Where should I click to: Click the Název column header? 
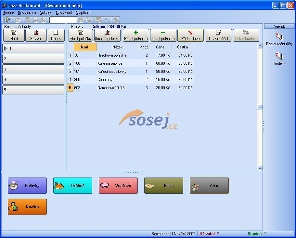(118, 47)
